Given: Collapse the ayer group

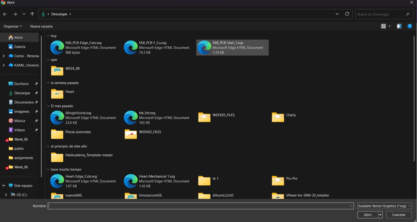Looking at the screenshot, I should (48, 60).
